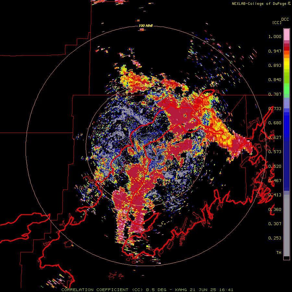Click the yellow band of the color bar
Image resolution: width=292 pixels, height=292 pixels.
point(286,64)
